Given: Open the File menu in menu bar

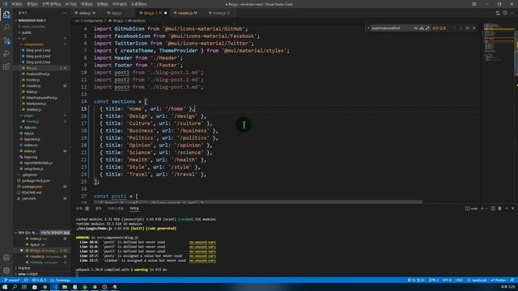Looking at the screenshot, I should tap(16, 4).
